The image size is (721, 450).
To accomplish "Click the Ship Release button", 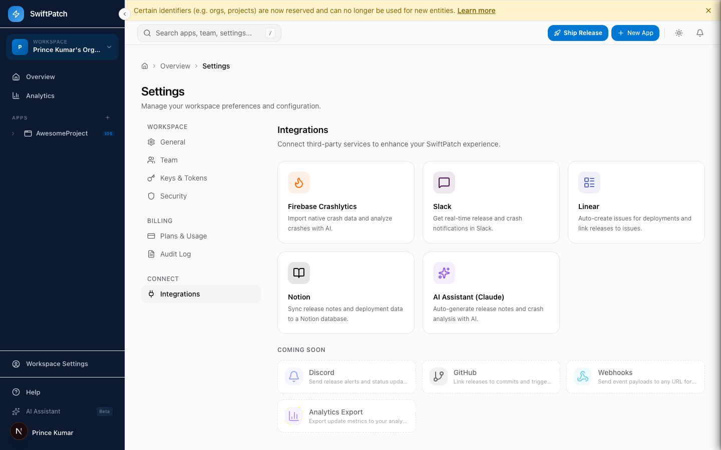I will (x=578, y=32).
